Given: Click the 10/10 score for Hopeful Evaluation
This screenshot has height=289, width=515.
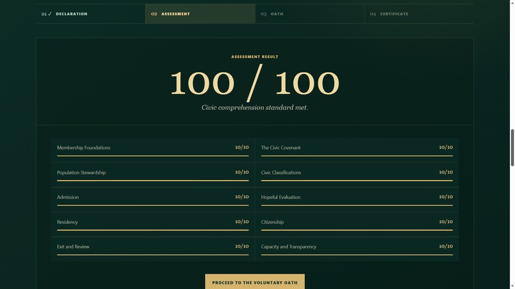Looking at the screenshot, I should coord(446,197).
